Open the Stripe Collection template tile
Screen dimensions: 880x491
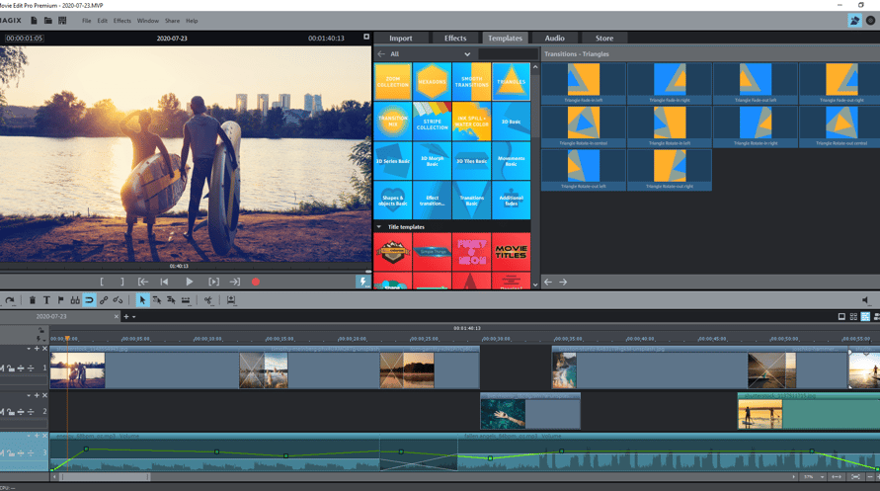(432, 122)
